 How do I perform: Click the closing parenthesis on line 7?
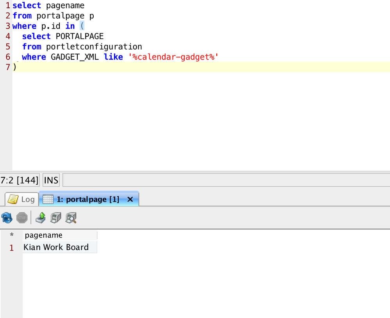tap(15, 67)
